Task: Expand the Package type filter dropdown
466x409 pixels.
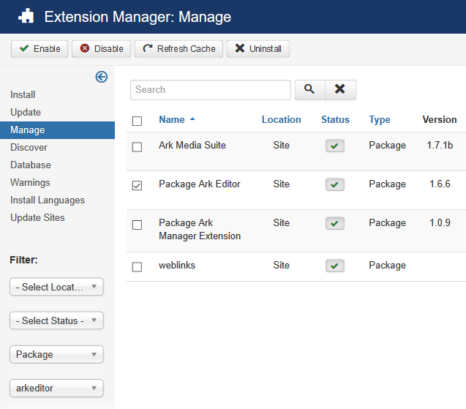Action: coord(56,354)
